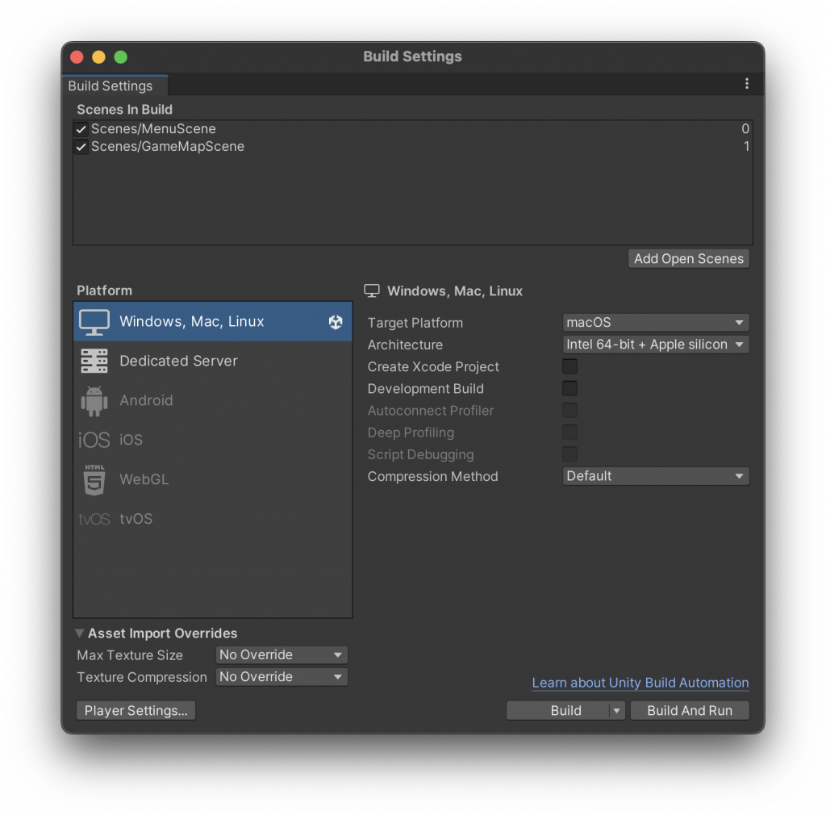Click the Build button
Image resolution: width=826 pixels, height=815 pixels.
[558, 711]
